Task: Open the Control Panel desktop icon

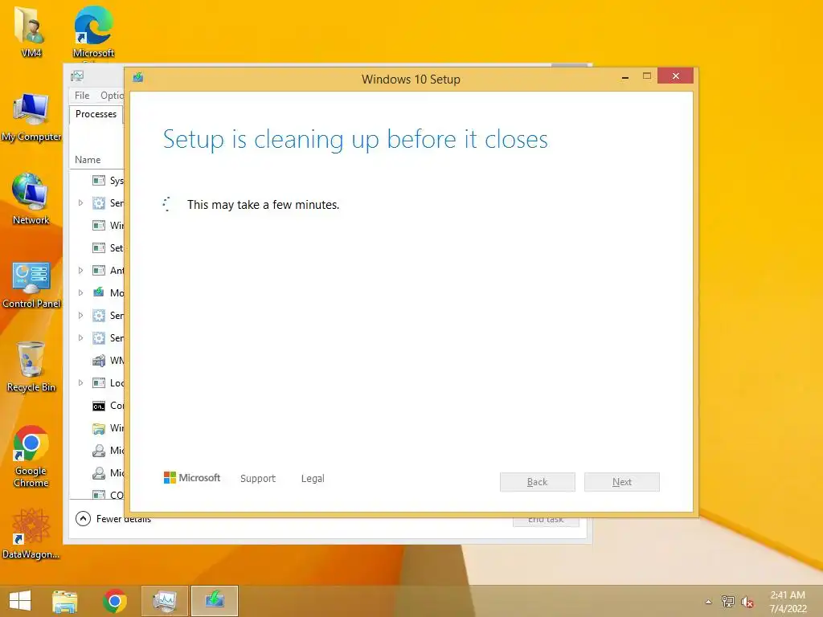Action: (x=31, y=285)
